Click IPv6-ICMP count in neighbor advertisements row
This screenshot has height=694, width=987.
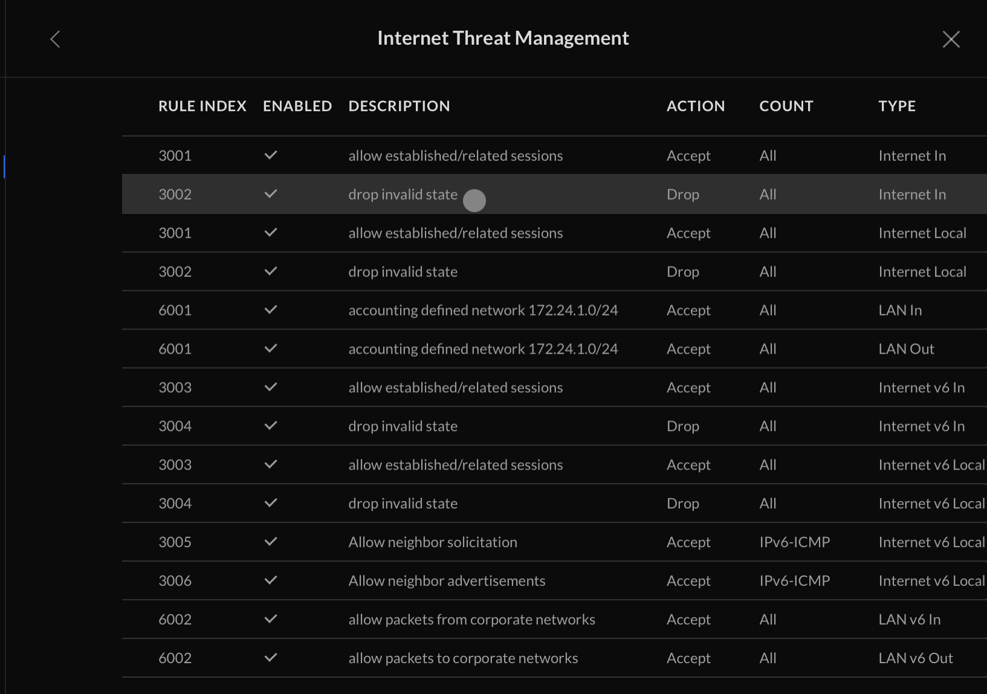(795, 580)
